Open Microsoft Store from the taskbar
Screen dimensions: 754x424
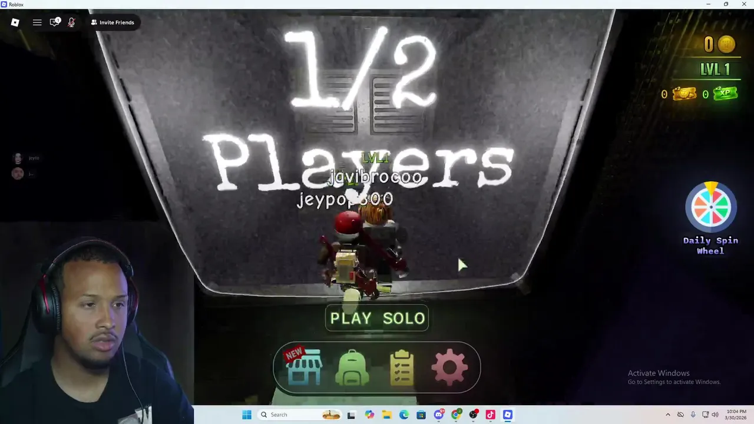coord(421,415)
